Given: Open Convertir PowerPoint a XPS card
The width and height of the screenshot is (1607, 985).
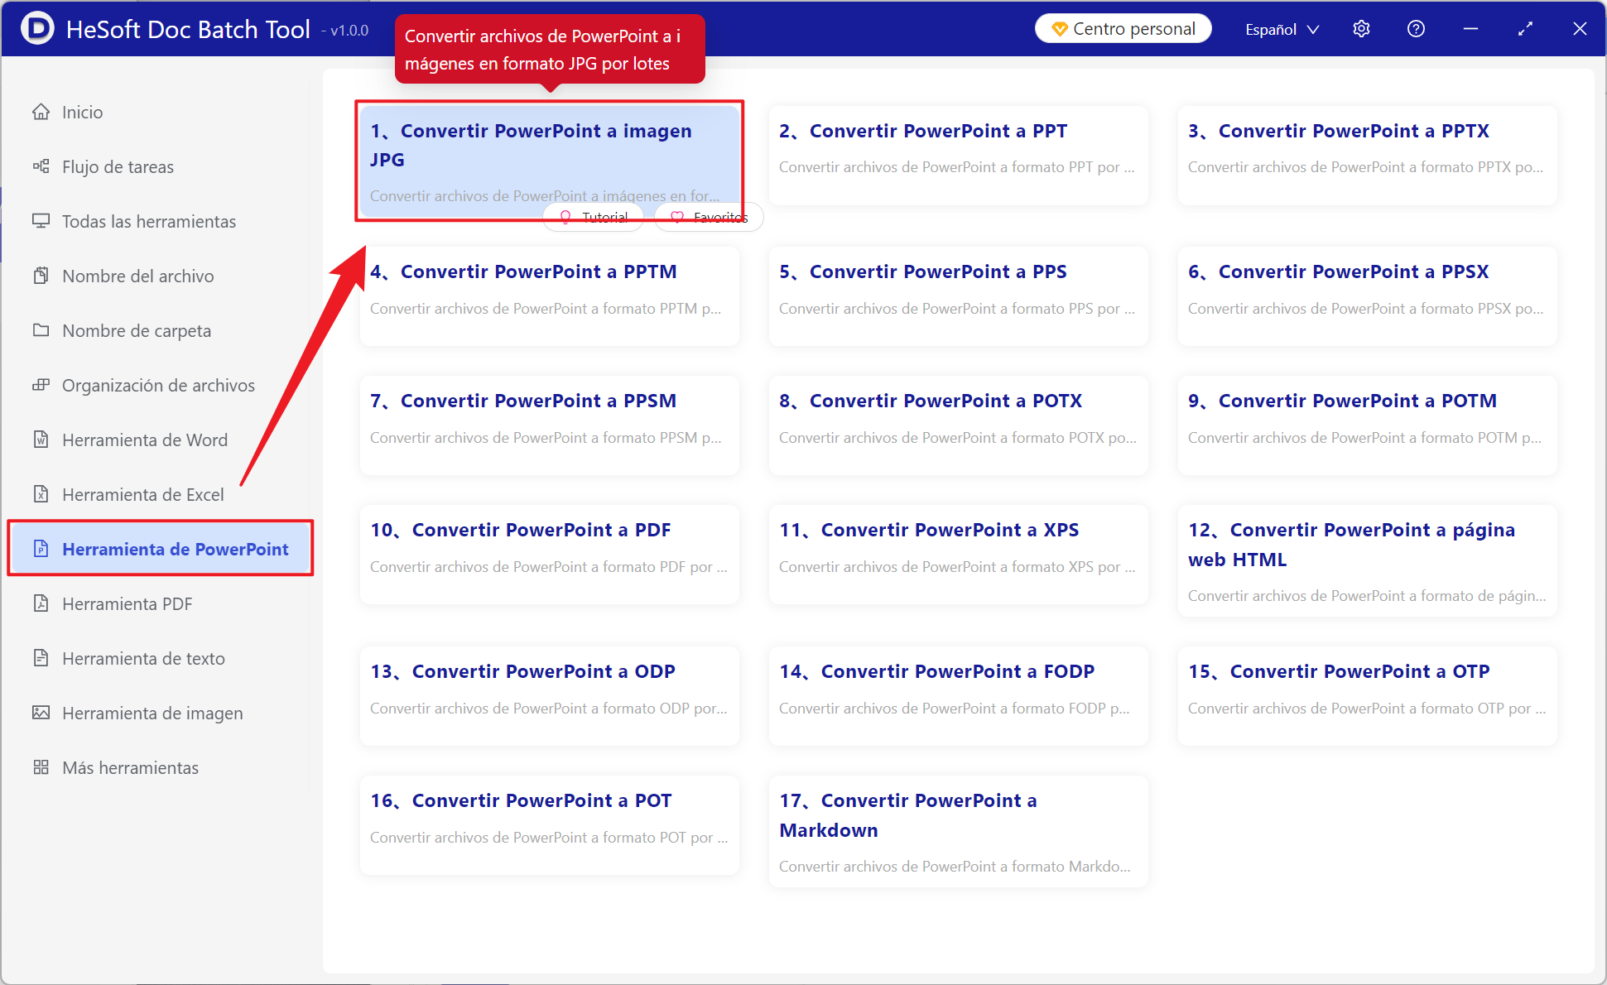Looking at the screenshot, I should (x=958, y=554).
